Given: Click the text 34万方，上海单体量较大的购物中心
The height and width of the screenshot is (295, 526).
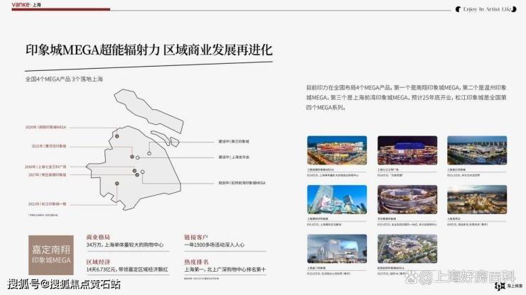Looking at the screenshot, I should point(125,245).
